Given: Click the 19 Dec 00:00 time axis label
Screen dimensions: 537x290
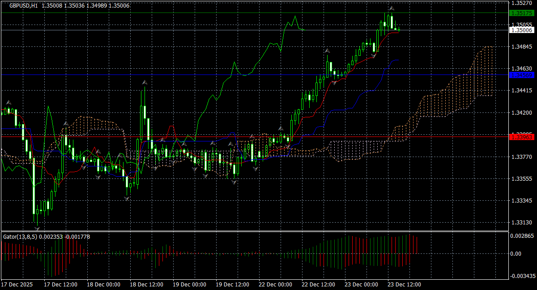Looking at the screenshot, I should click(189, 284).
